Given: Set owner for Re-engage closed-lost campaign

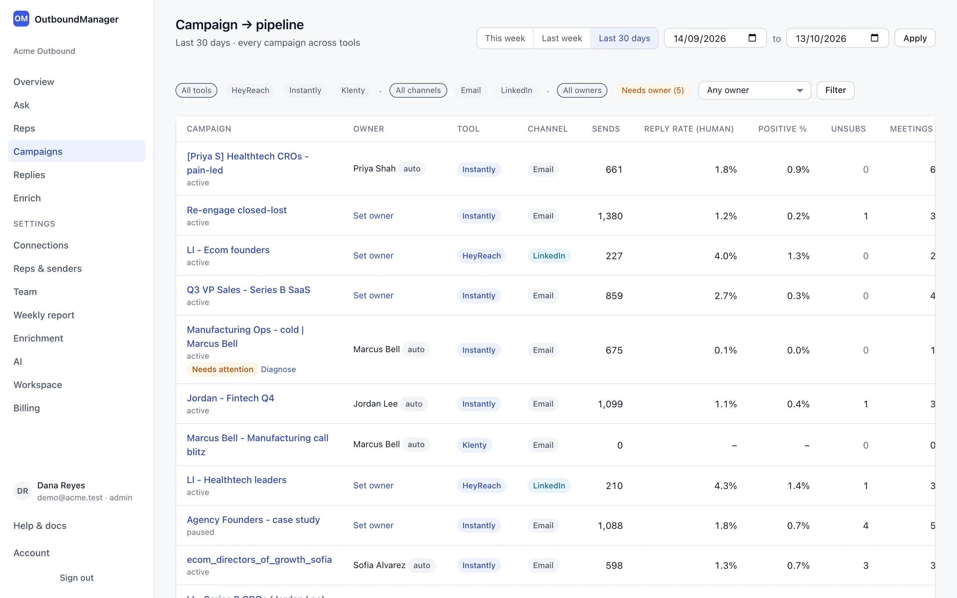Looking at the screenshot, I should click(373, 216).
